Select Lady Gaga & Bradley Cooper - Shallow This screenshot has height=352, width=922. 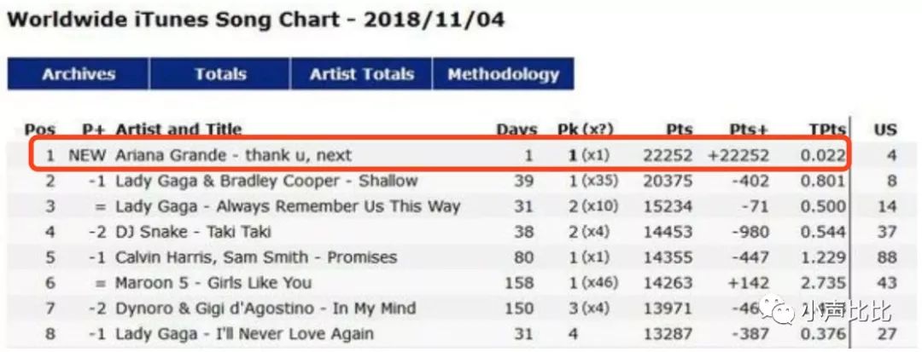(x=266, y=181)
